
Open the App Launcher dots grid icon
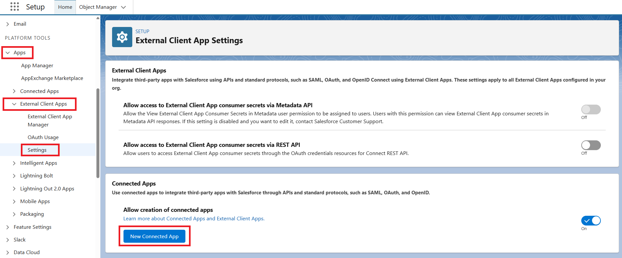pyautogui.click(x=15, y=7)
